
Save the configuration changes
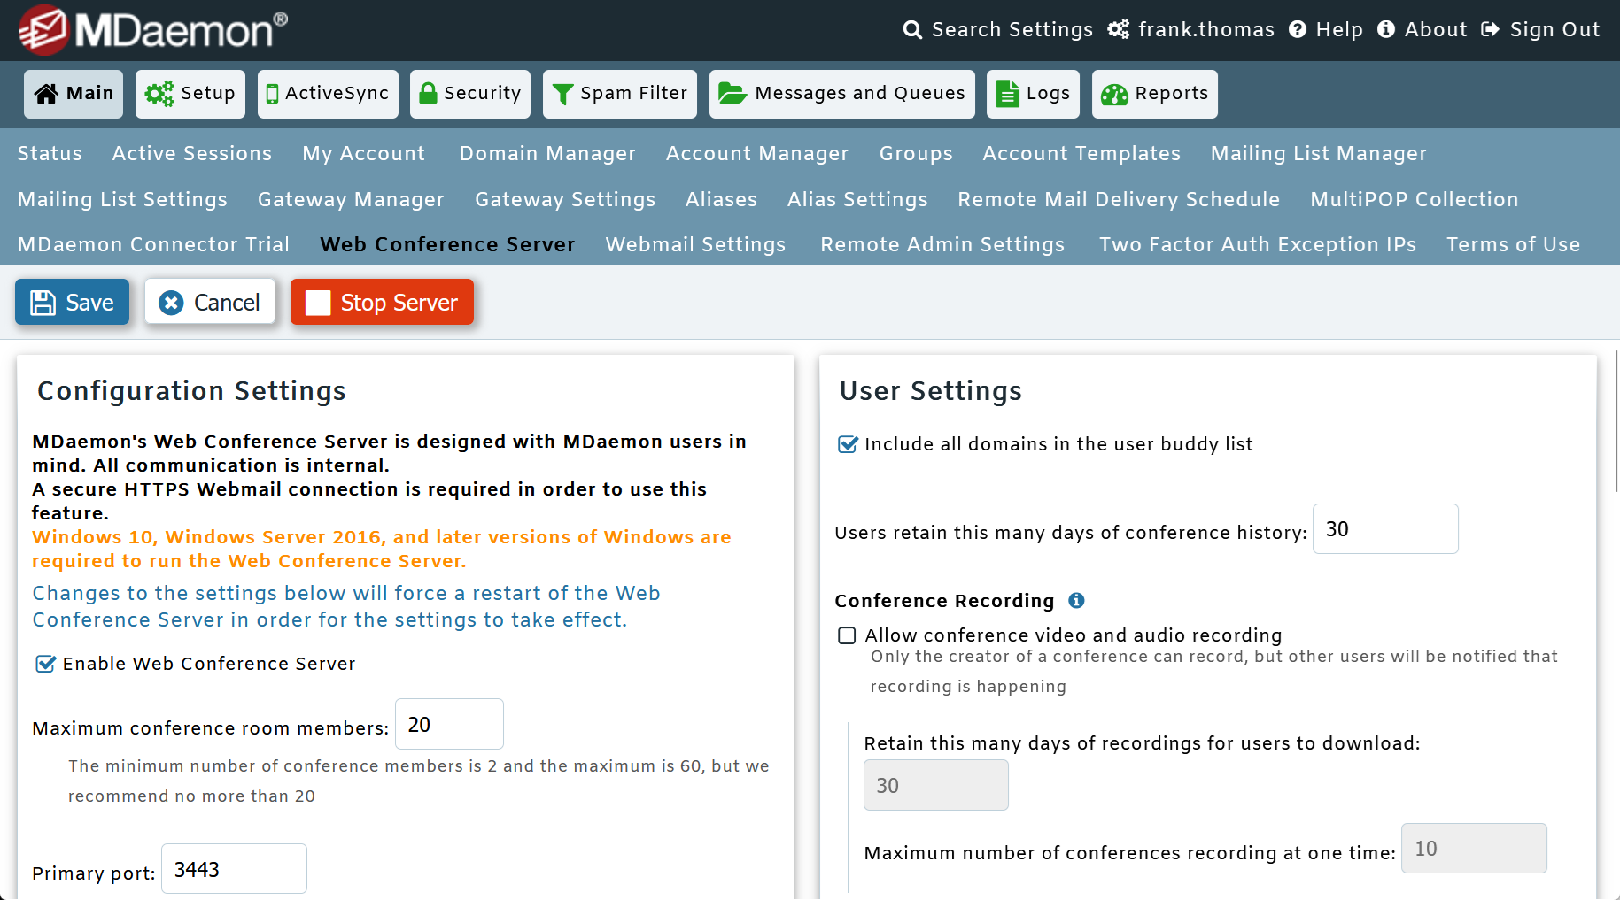(72, 302)
